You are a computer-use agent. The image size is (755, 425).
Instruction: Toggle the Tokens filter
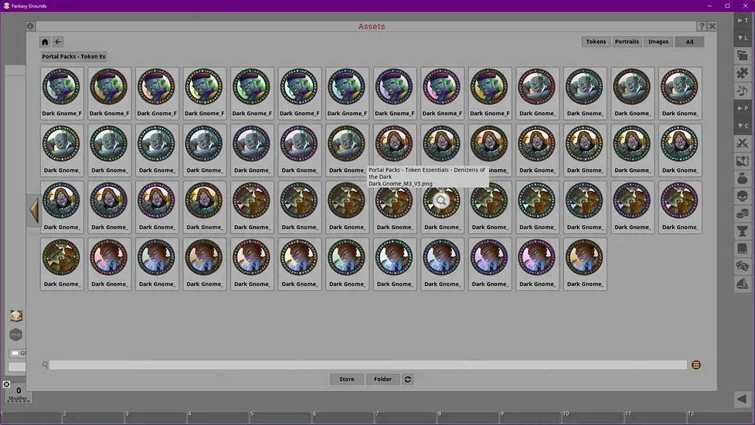[x=596, y=41]
